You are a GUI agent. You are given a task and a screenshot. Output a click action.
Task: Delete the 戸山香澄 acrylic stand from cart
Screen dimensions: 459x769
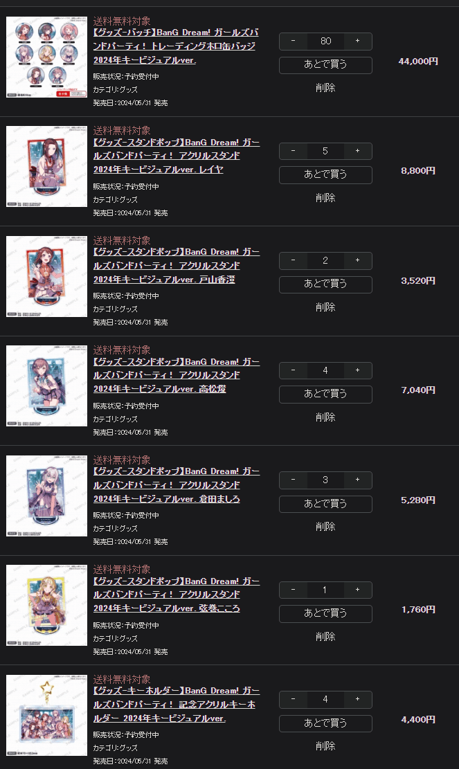point(325,307)
